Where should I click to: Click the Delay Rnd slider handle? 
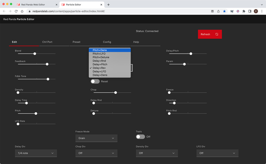coord(94,103)
